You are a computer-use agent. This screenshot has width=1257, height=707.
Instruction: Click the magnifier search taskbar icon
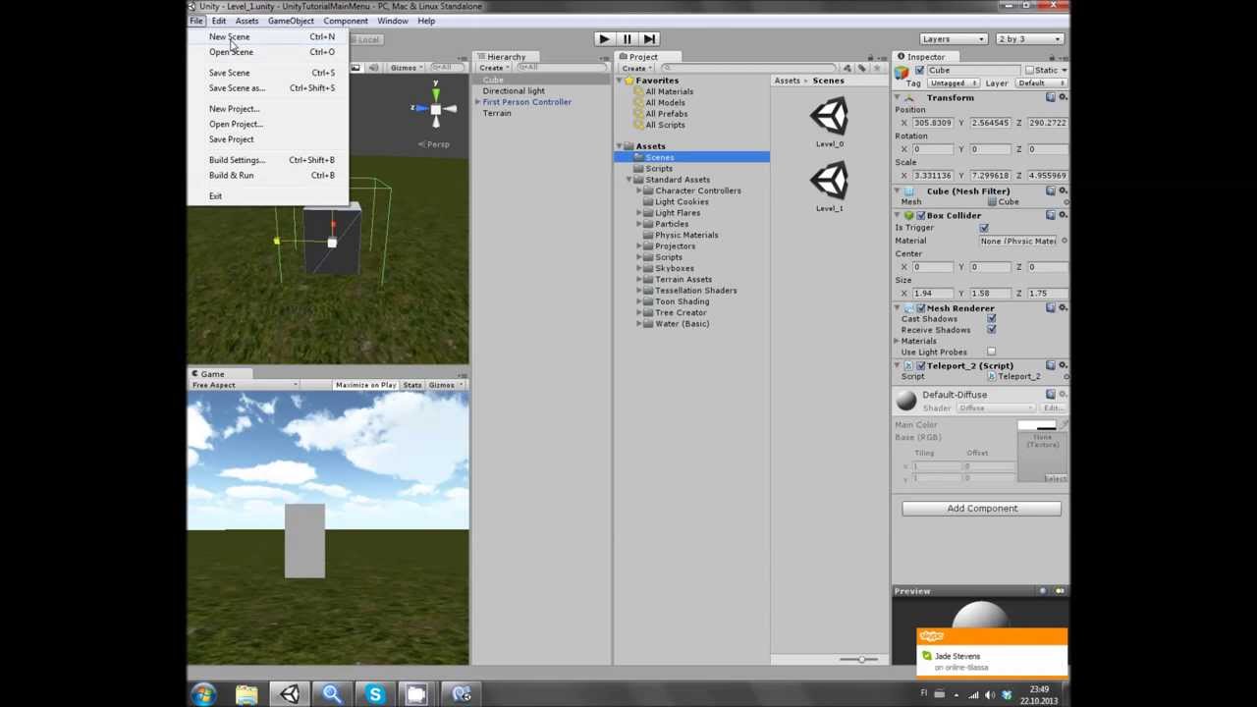pyautogui.click(x=332, y=695)
